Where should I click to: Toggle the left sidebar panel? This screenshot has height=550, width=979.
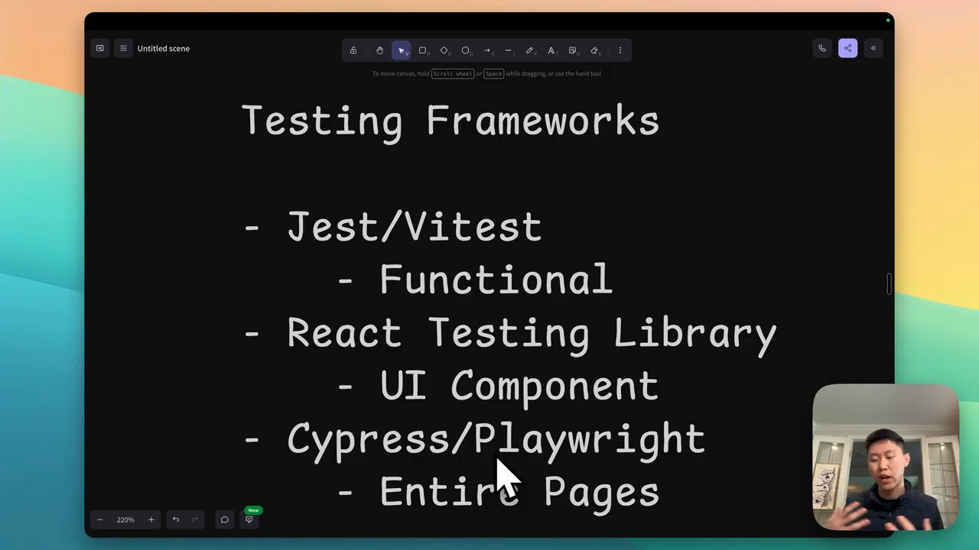point(99,48)
